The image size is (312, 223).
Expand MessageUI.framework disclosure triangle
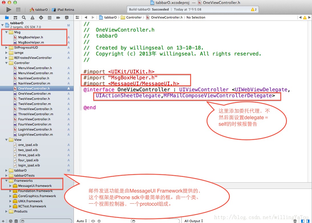click(10, 186)
